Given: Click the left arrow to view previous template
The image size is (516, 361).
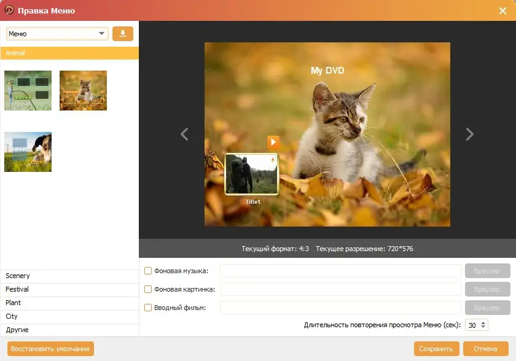Looking at the screenshot, I should 184,133.
